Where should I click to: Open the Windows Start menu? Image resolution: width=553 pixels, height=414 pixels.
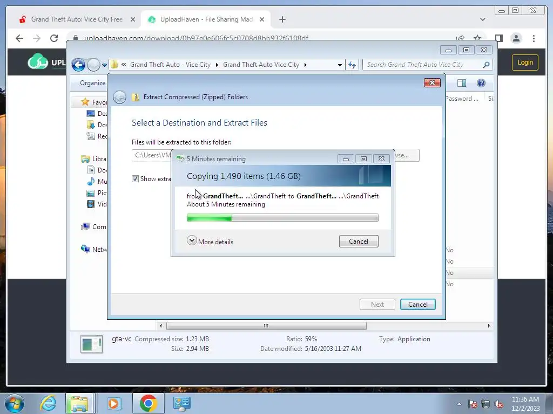(x=15, y=403)
